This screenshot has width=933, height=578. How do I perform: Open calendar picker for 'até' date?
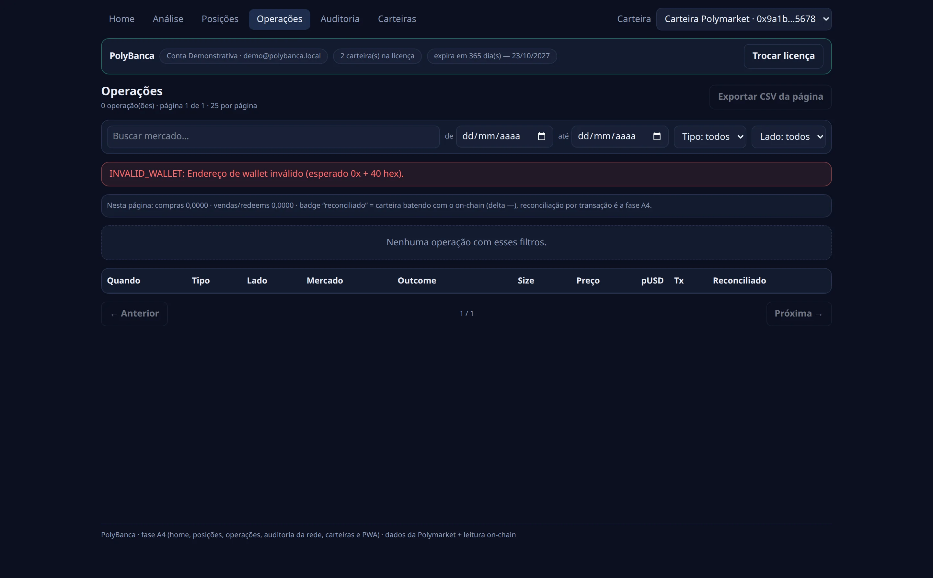tap(657, 137)
